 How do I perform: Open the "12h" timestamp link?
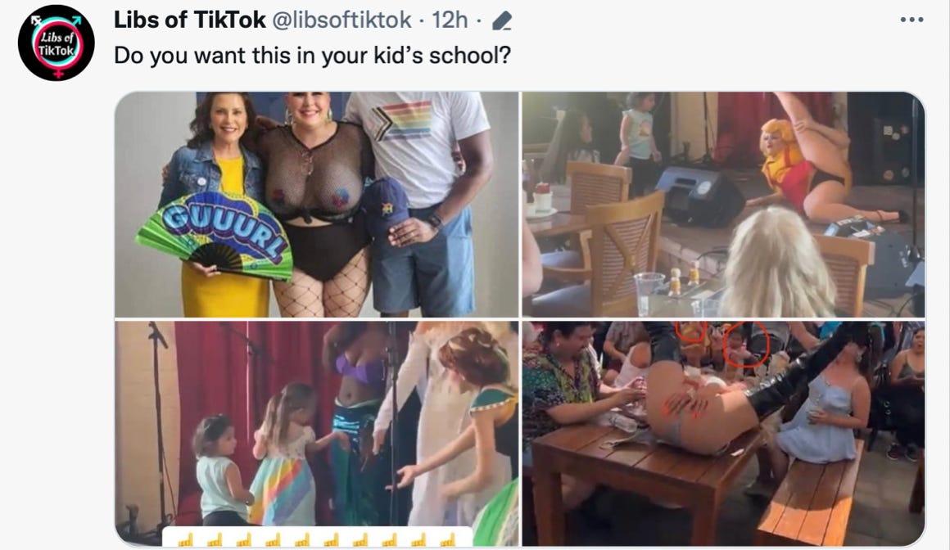pyautogui.click(x=450, y=20)
